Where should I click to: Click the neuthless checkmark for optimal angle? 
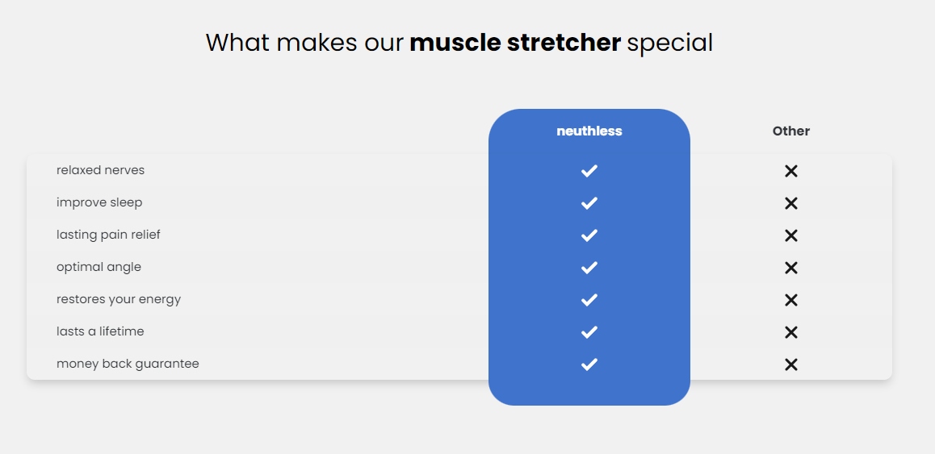click(x=589, y=268)
